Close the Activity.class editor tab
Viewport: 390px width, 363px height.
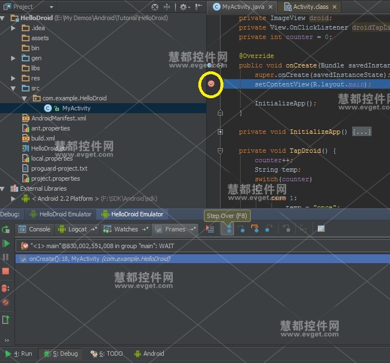[334, 7]
